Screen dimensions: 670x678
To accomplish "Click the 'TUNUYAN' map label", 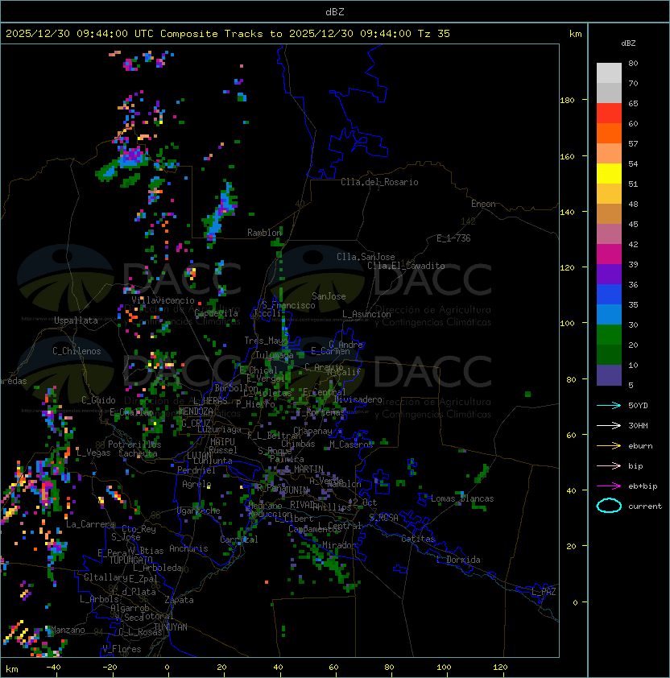I will (171, 627).
